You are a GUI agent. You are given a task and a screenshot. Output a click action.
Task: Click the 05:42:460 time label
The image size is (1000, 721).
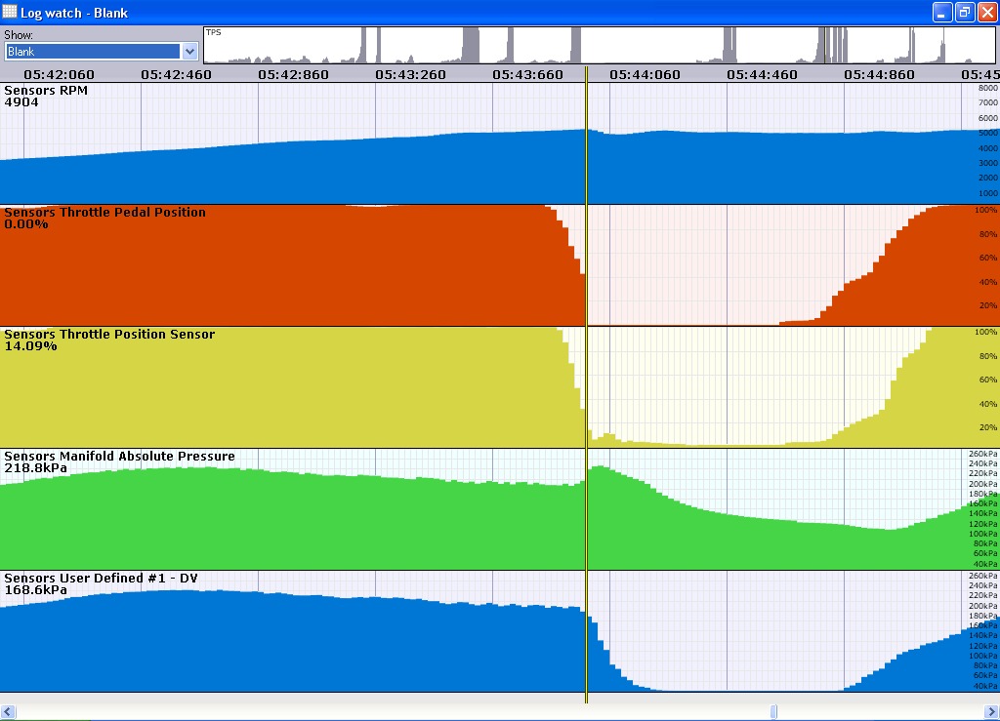pos(176,74)
